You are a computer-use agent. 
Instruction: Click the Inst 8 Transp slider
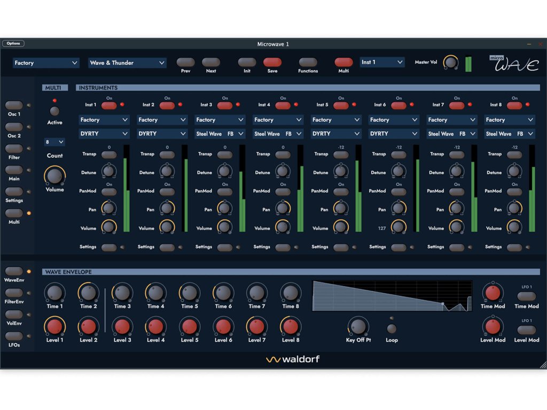514,154
